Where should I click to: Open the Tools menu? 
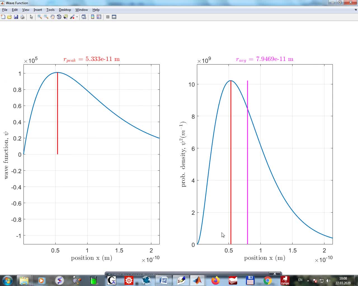click(x=50, y=9)
